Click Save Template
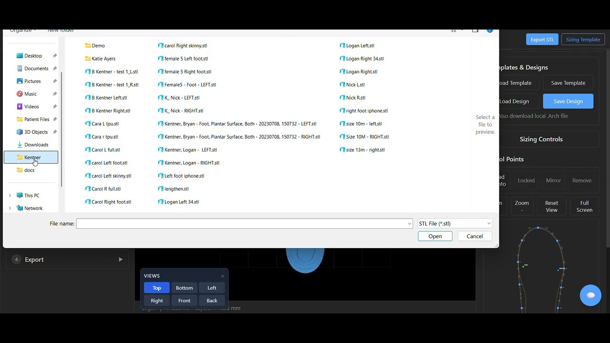The image size is (610, 343). (568, 83)
